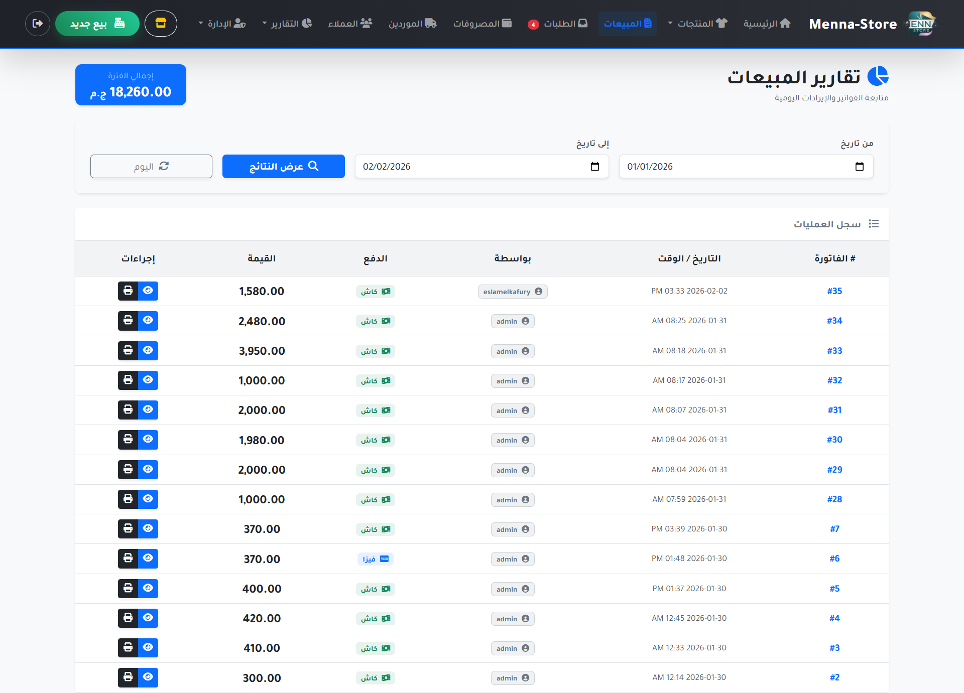Open the الإدارة dropdown menu
This screenshot has width=964, height=693.
[222, 24]
